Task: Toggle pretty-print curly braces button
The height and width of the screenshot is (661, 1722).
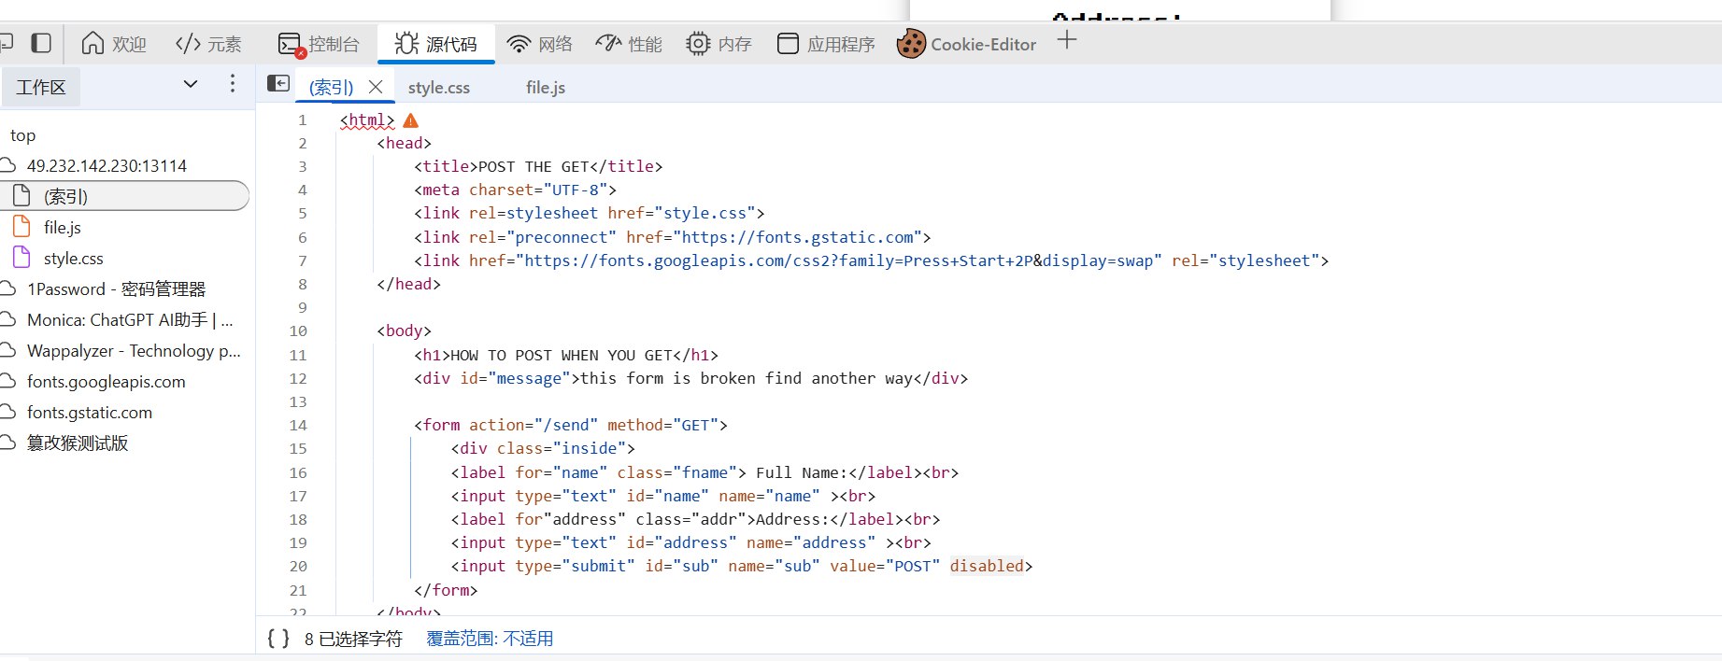Action: click(278, 639)
